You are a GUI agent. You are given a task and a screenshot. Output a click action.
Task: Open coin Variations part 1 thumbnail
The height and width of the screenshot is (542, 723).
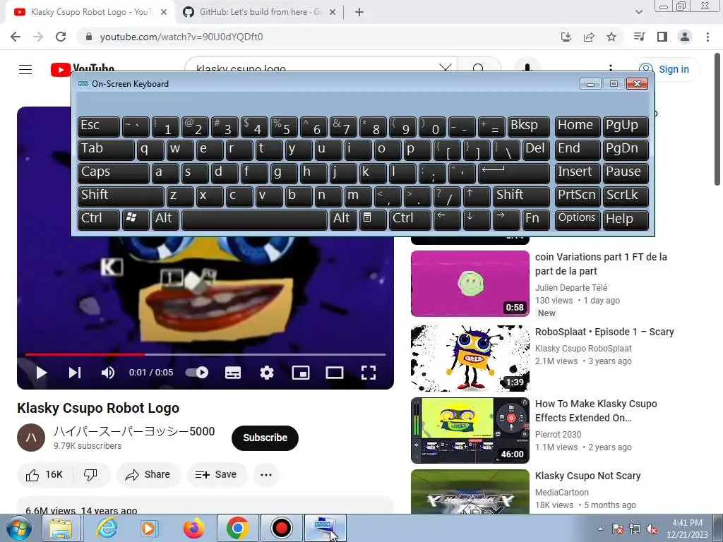coord(470,284)
